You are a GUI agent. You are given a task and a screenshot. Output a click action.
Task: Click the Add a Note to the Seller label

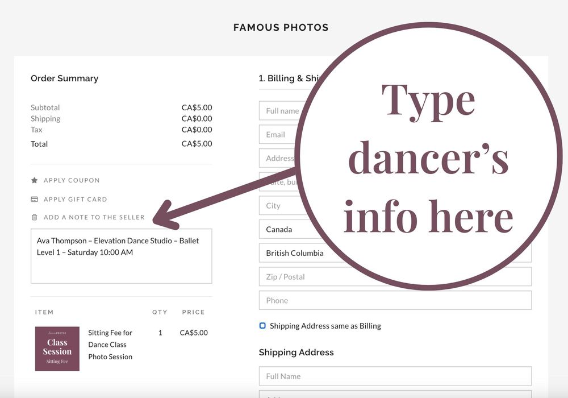[94, 217]
